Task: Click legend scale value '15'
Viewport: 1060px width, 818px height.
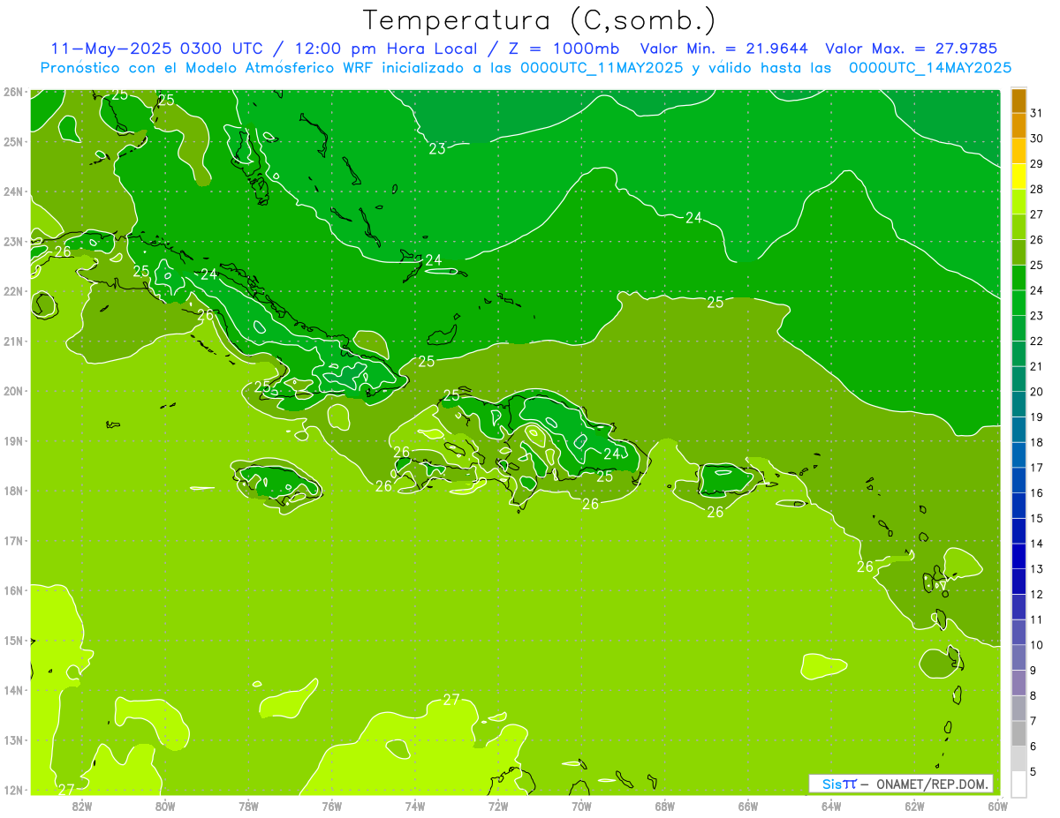Action: coord(1036,518)
